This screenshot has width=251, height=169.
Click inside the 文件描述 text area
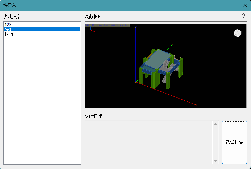[148, 143]
